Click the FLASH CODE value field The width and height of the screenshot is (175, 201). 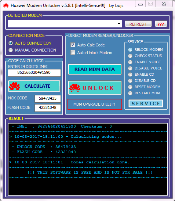point(48,108)
